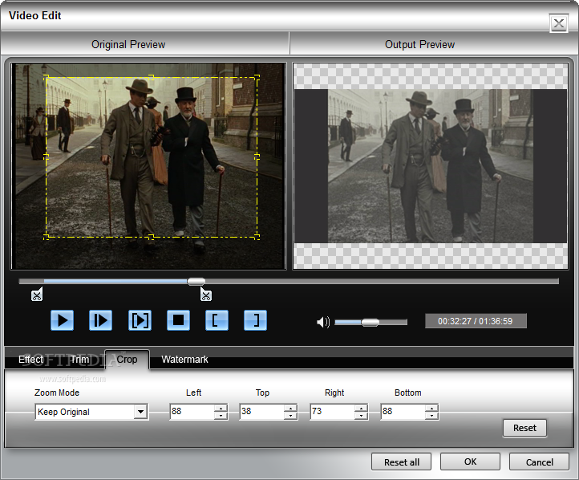The height and width of the screenshot is (480, 579).
Task: Click the top-center crop handle
Action: (x=151, y=77)
